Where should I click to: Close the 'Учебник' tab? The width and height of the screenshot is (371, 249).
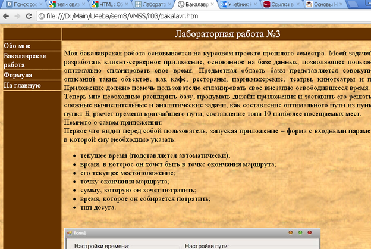pos(255,4)
